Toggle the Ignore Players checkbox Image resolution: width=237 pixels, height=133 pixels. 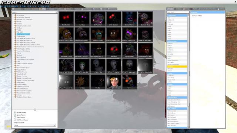point(15,115)
